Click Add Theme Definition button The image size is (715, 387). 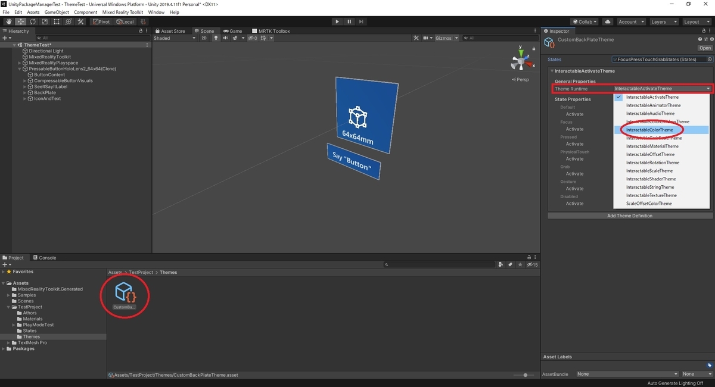pos(629,216)
